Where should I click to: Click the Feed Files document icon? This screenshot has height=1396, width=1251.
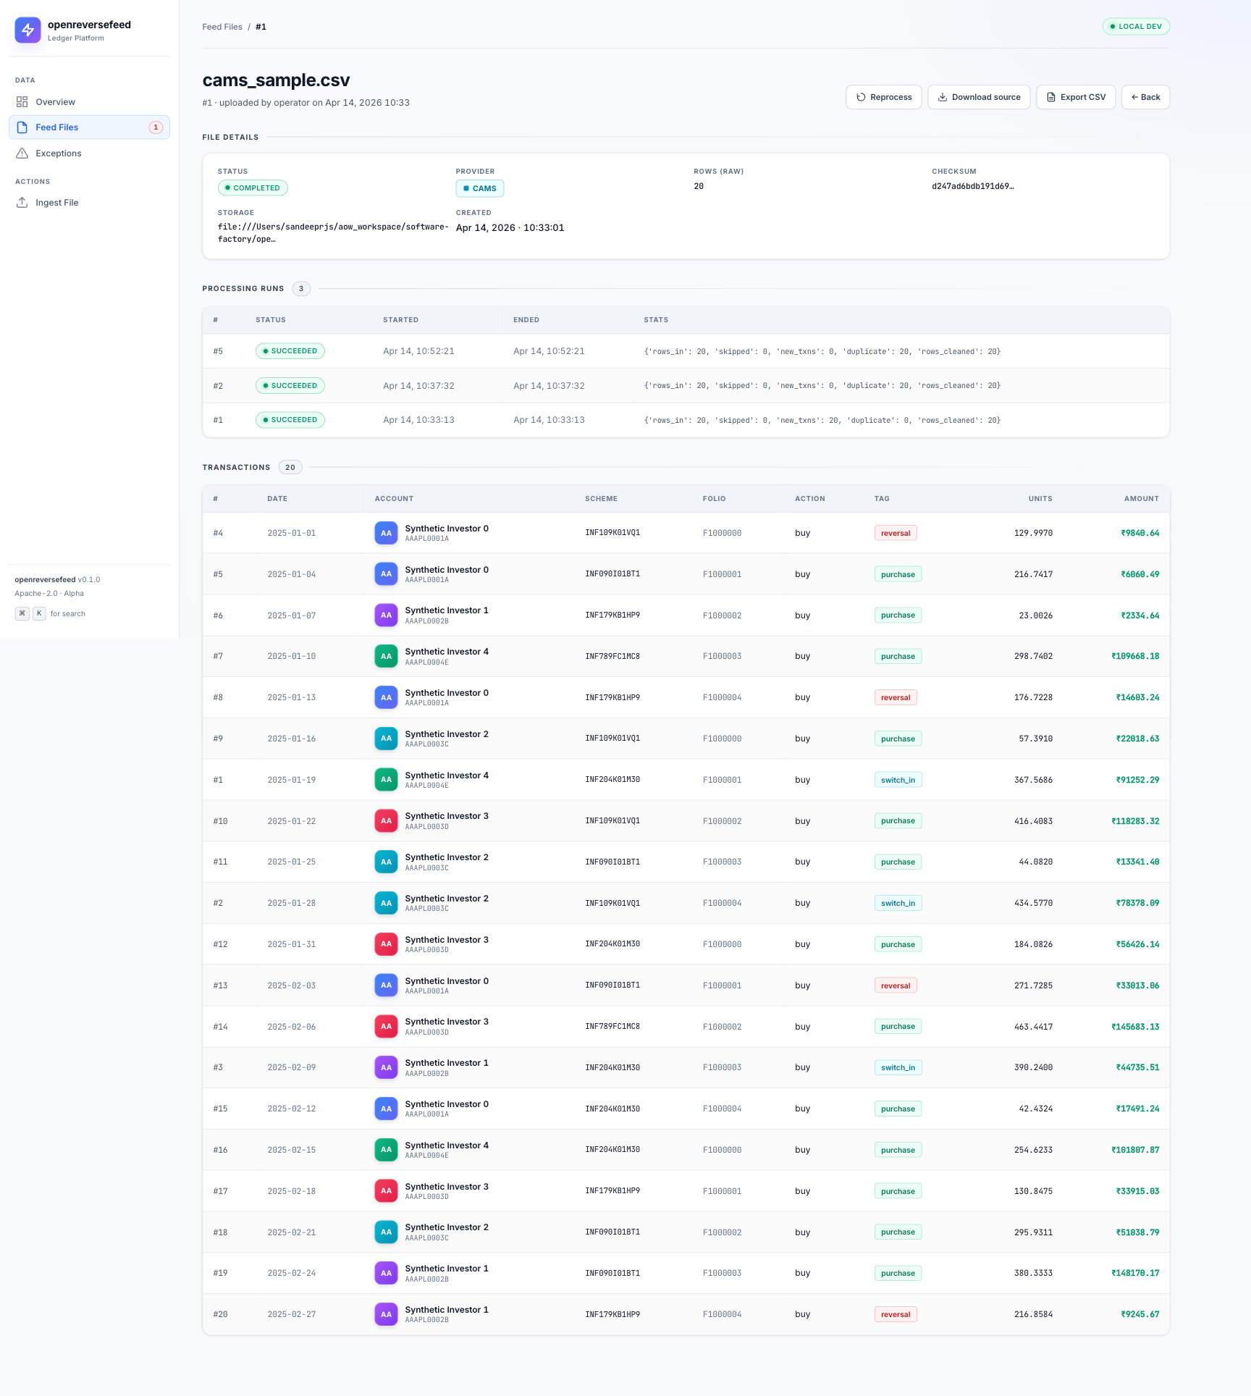click(22, 127)
